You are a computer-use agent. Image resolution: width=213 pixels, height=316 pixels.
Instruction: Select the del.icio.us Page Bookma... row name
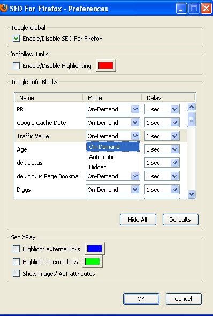point(50,176)
